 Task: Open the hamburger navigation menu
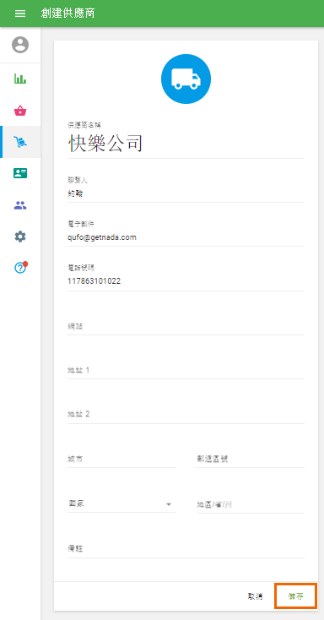click(x=20, y=14)
